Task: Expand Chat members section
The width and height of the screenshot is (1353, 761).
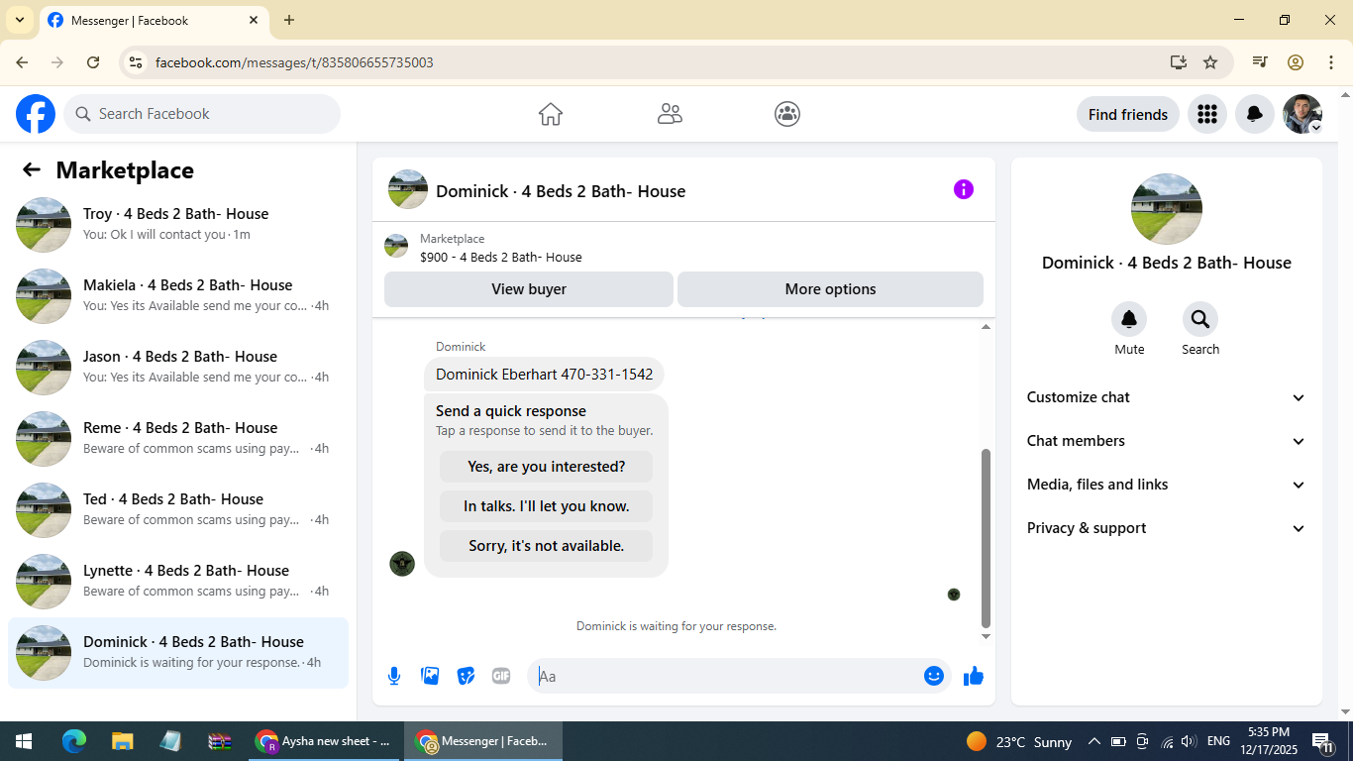Action: pyautogui.click(x=1167, y=441)
